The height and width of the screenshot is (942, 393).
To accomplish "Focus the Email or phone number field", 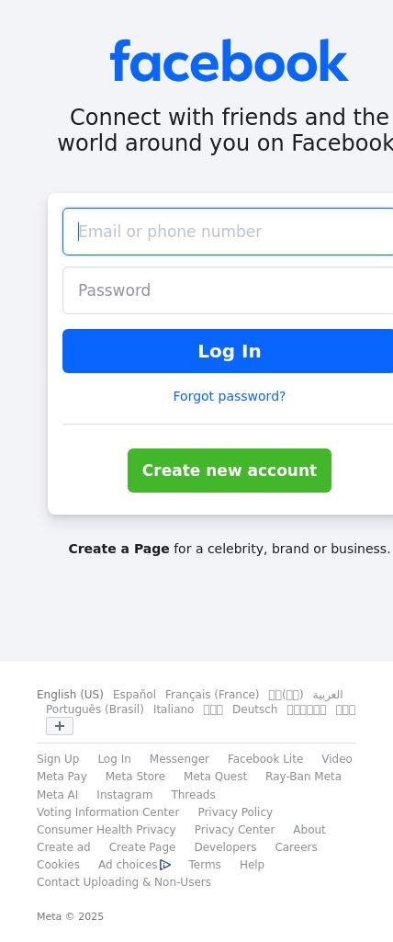I will [228, 232].
